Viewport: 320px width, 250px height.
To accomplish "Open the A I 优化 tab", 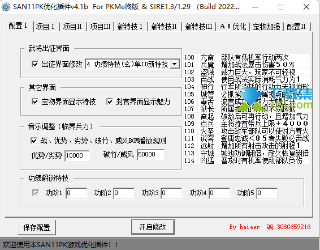I will click(233, 27).
